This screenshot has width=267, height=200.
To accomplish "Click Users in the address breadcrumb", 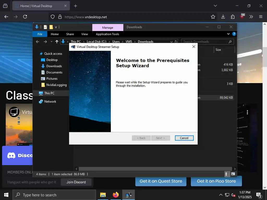I will [116, 42].
